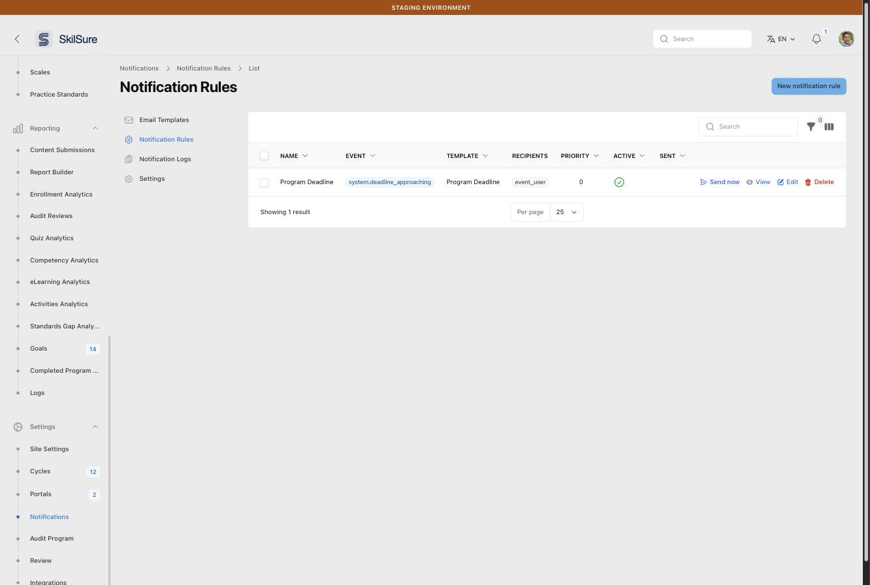Click the Reporting chart icon in sidebar

tap(18, 129)
